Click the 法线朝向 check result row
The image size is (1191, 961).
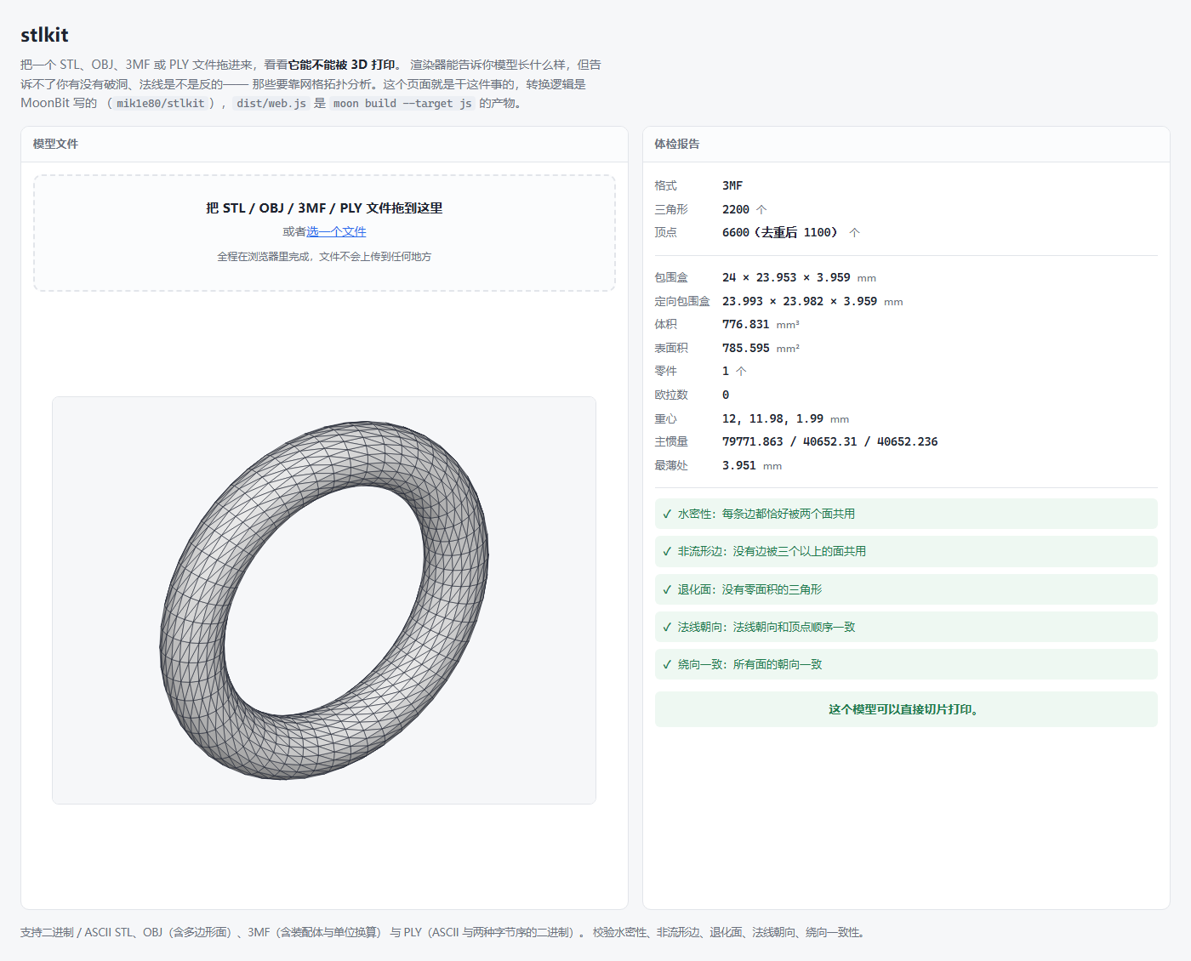[x=906, y=627]
